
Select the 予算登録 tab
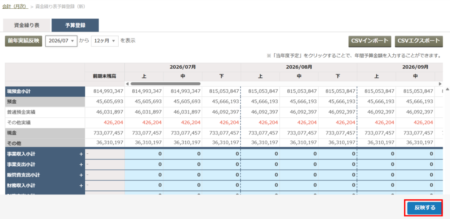click(75, 25)
